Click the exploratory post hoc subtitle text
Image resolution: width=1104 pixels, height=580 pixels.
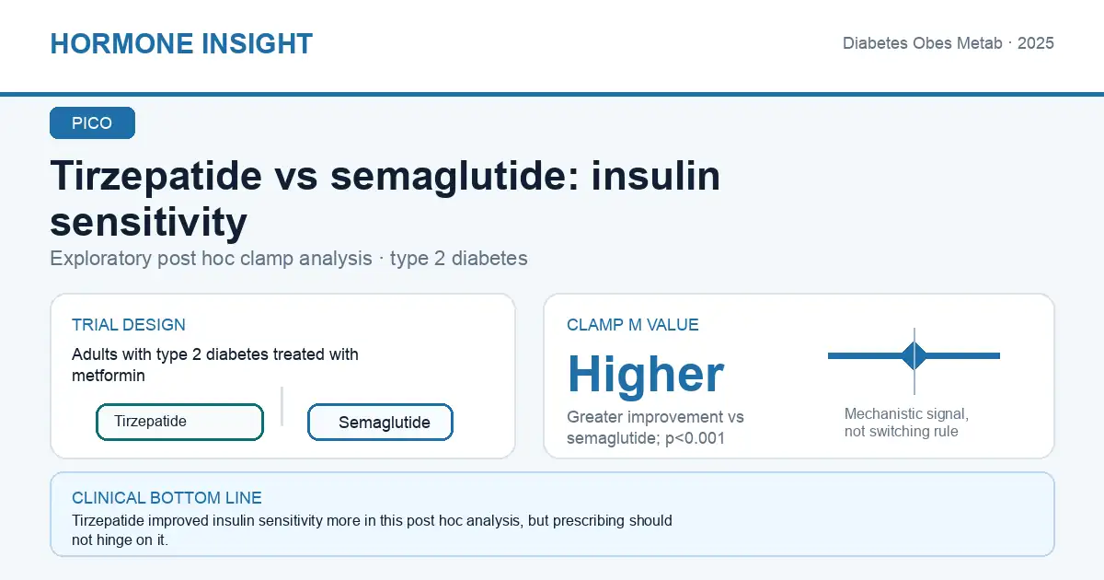click(289, 258)
